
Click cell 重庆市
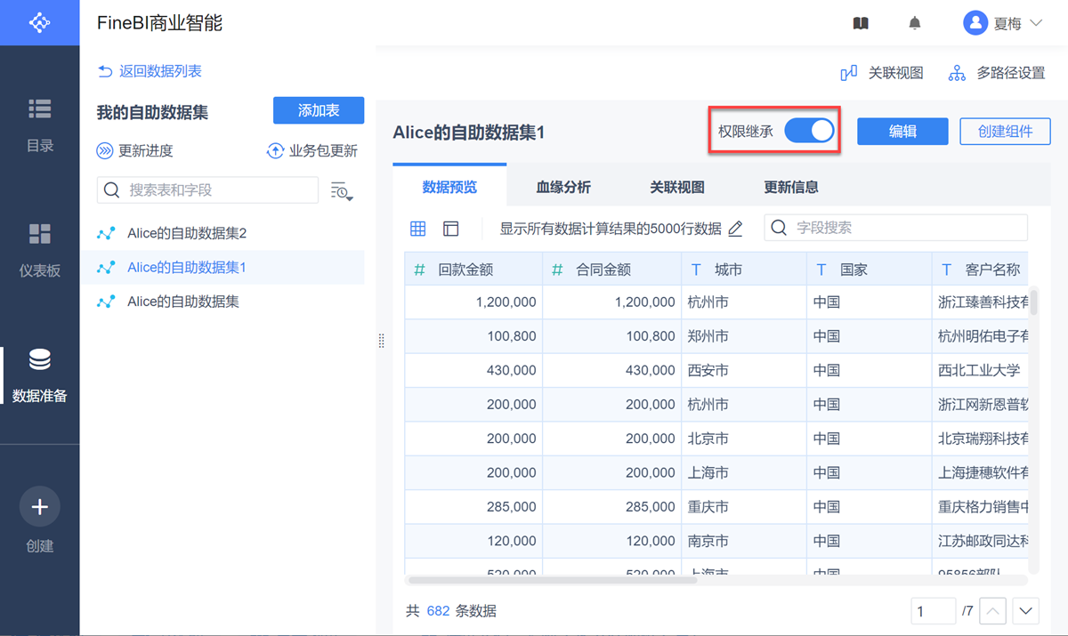[x=744, y=506]
